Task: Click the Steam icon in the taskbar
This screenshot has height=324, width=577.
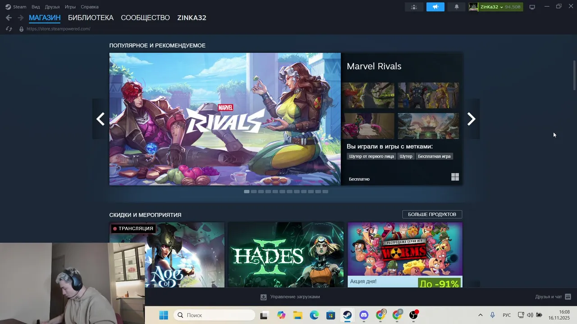Action: pos(347,315)
